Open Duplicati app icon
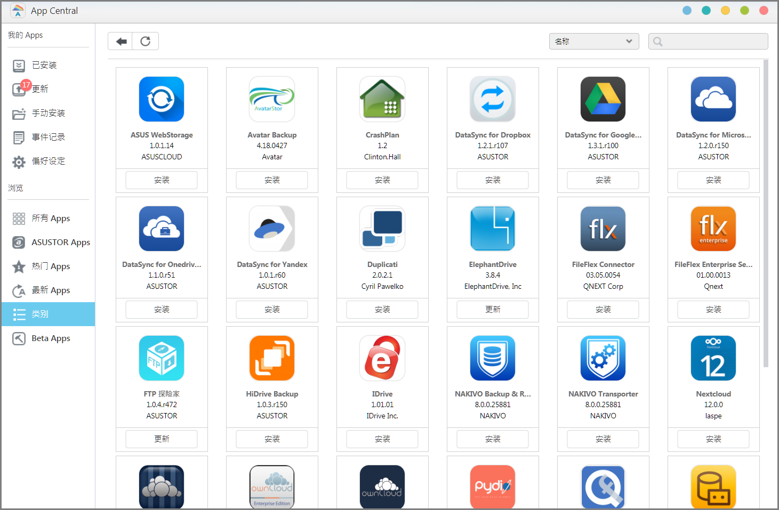 [x=382, y=229]
